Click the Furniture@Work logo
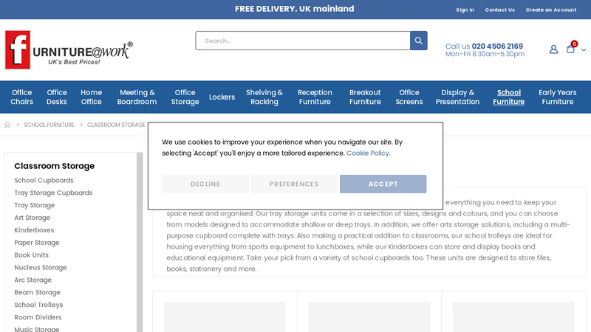This screenshot has height=332, width=591. coord(69,49)
